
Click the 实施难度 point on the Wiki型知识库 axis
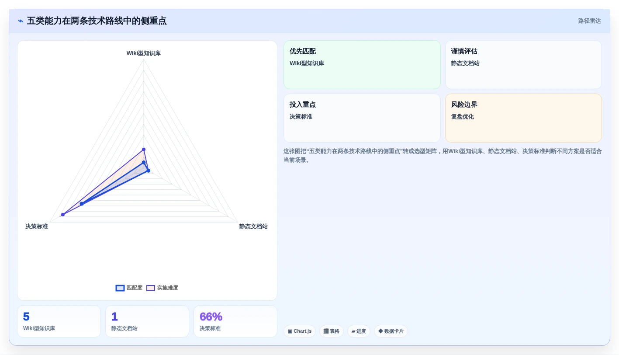(x=144, y=150)
